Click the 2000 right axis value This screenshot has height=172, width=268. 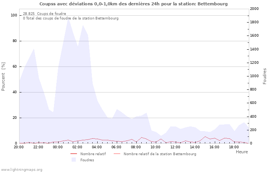[x=254, y=9]
